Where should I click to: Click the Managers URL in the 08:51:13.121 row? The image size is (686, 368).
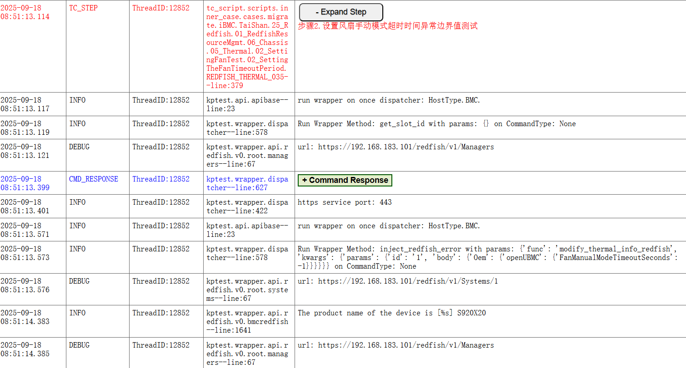tap(396, 147)
